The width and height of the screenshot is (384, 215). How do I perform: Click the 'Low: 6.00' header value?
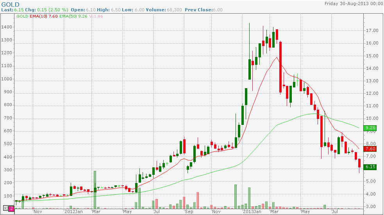(133, 10)
